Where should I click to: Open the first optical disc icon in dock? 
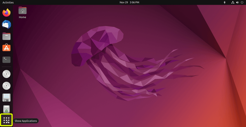tap(7, 74)
